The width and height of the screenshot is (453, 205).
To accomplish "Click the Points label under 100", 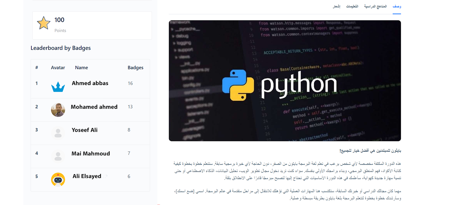I will (60, 30).
